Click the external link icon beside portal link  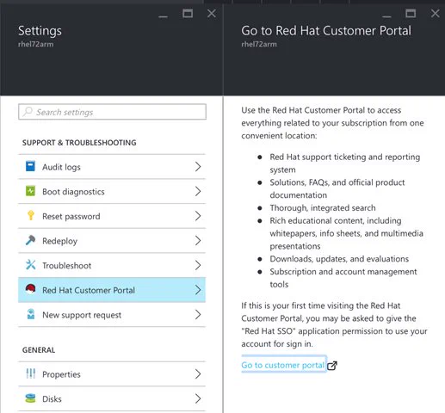click(x=332, y=366)
